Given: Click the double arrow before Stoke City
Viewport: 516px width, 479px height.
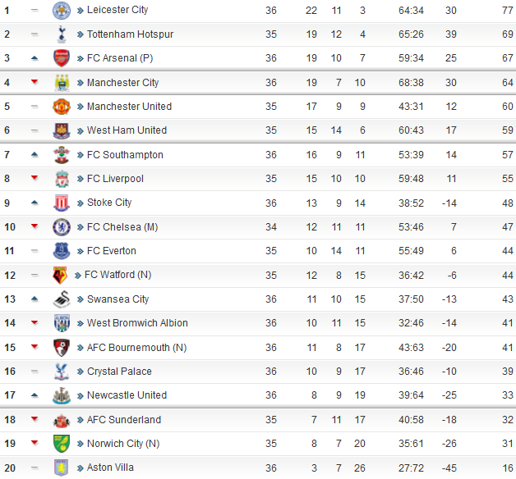Looking at the screenshot, I should (x=81, y=203).
